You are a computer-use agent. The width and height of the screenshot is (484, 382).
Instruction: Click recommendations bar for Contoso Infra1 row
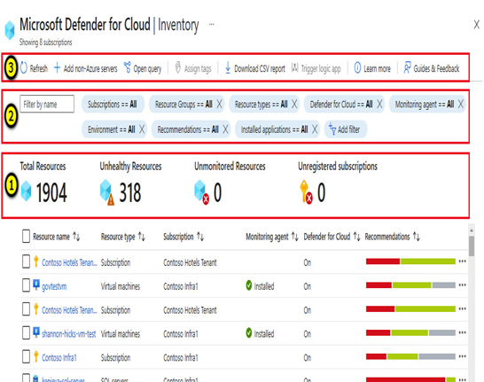410,356
